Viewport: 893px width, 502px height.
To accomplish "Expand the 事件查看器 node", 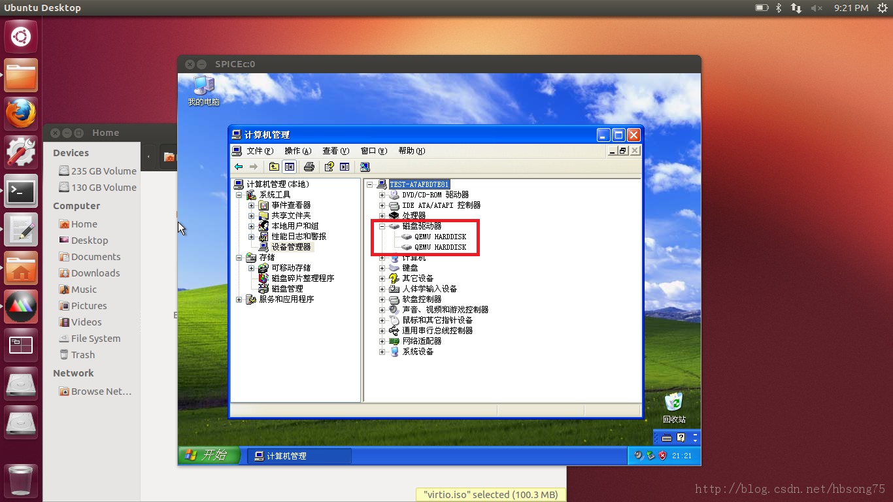I will point(251,205).
